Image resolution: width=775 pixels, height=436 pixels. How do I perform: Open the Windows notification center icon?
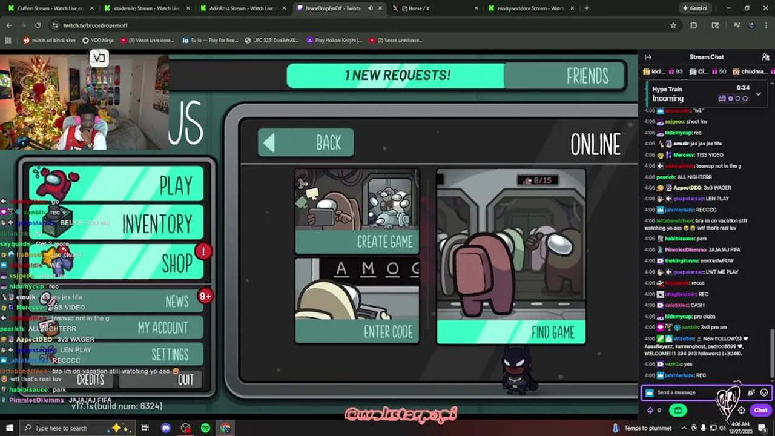[x=762, y=428]
